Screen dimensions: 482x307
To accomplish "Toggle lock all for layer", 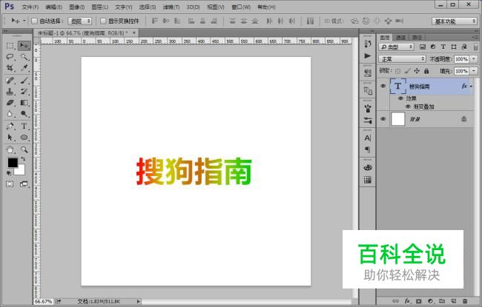I will click(426, 71).
